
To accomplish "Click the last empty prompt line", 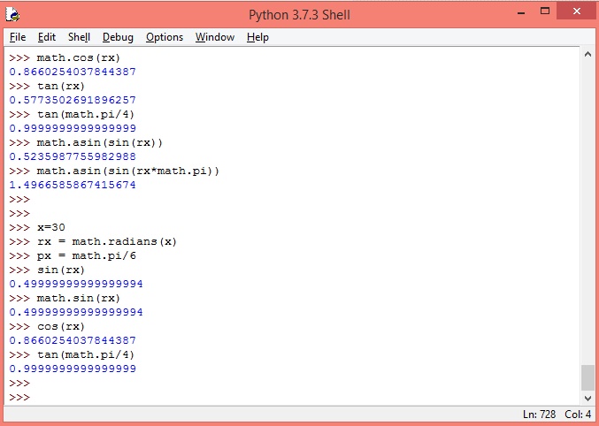I will pyautogui.click(x=19, y=397).
